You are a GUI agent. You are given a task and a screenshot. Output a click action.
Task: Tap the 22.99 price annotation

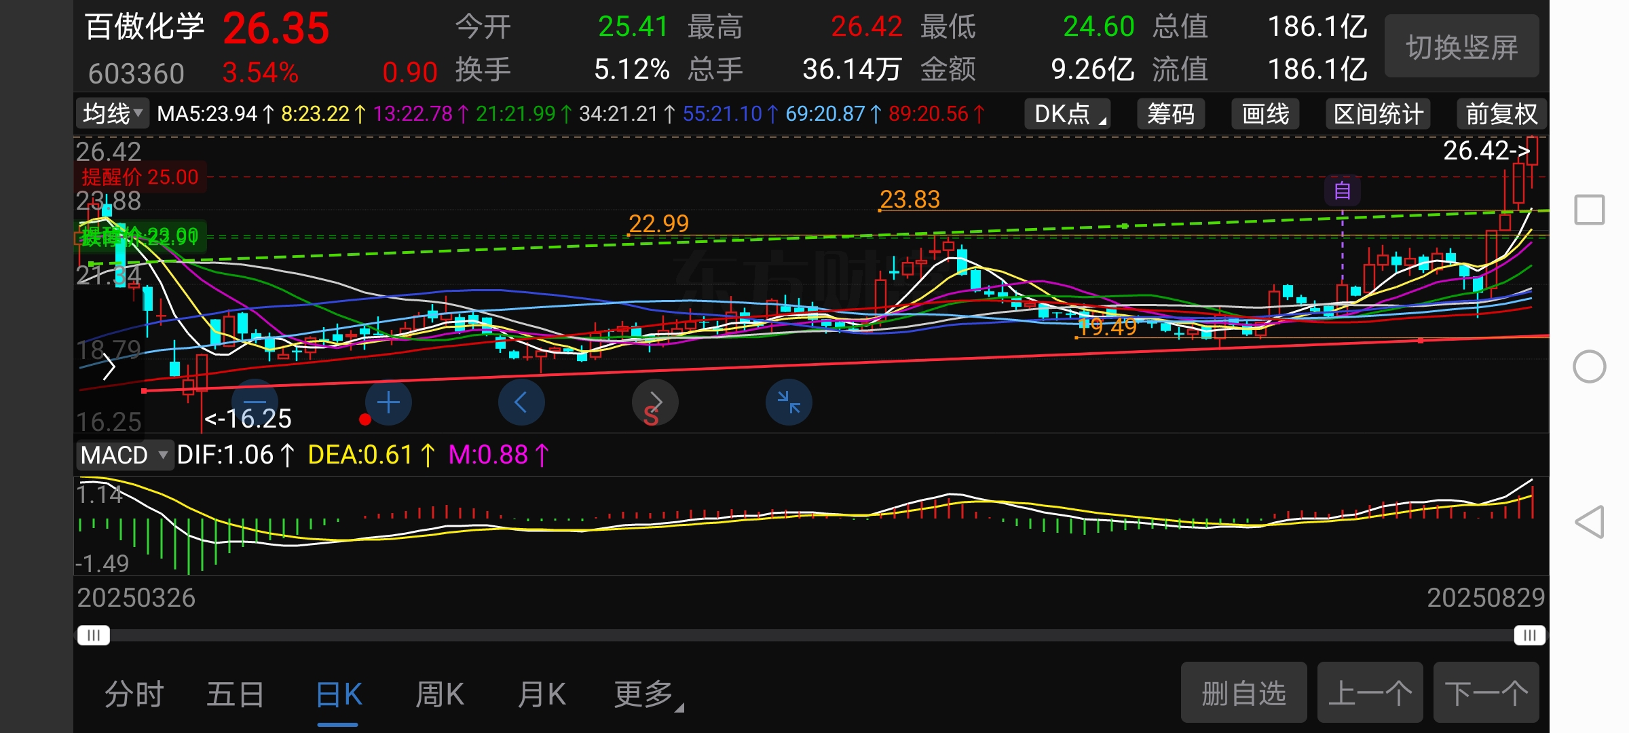point(658,223)
